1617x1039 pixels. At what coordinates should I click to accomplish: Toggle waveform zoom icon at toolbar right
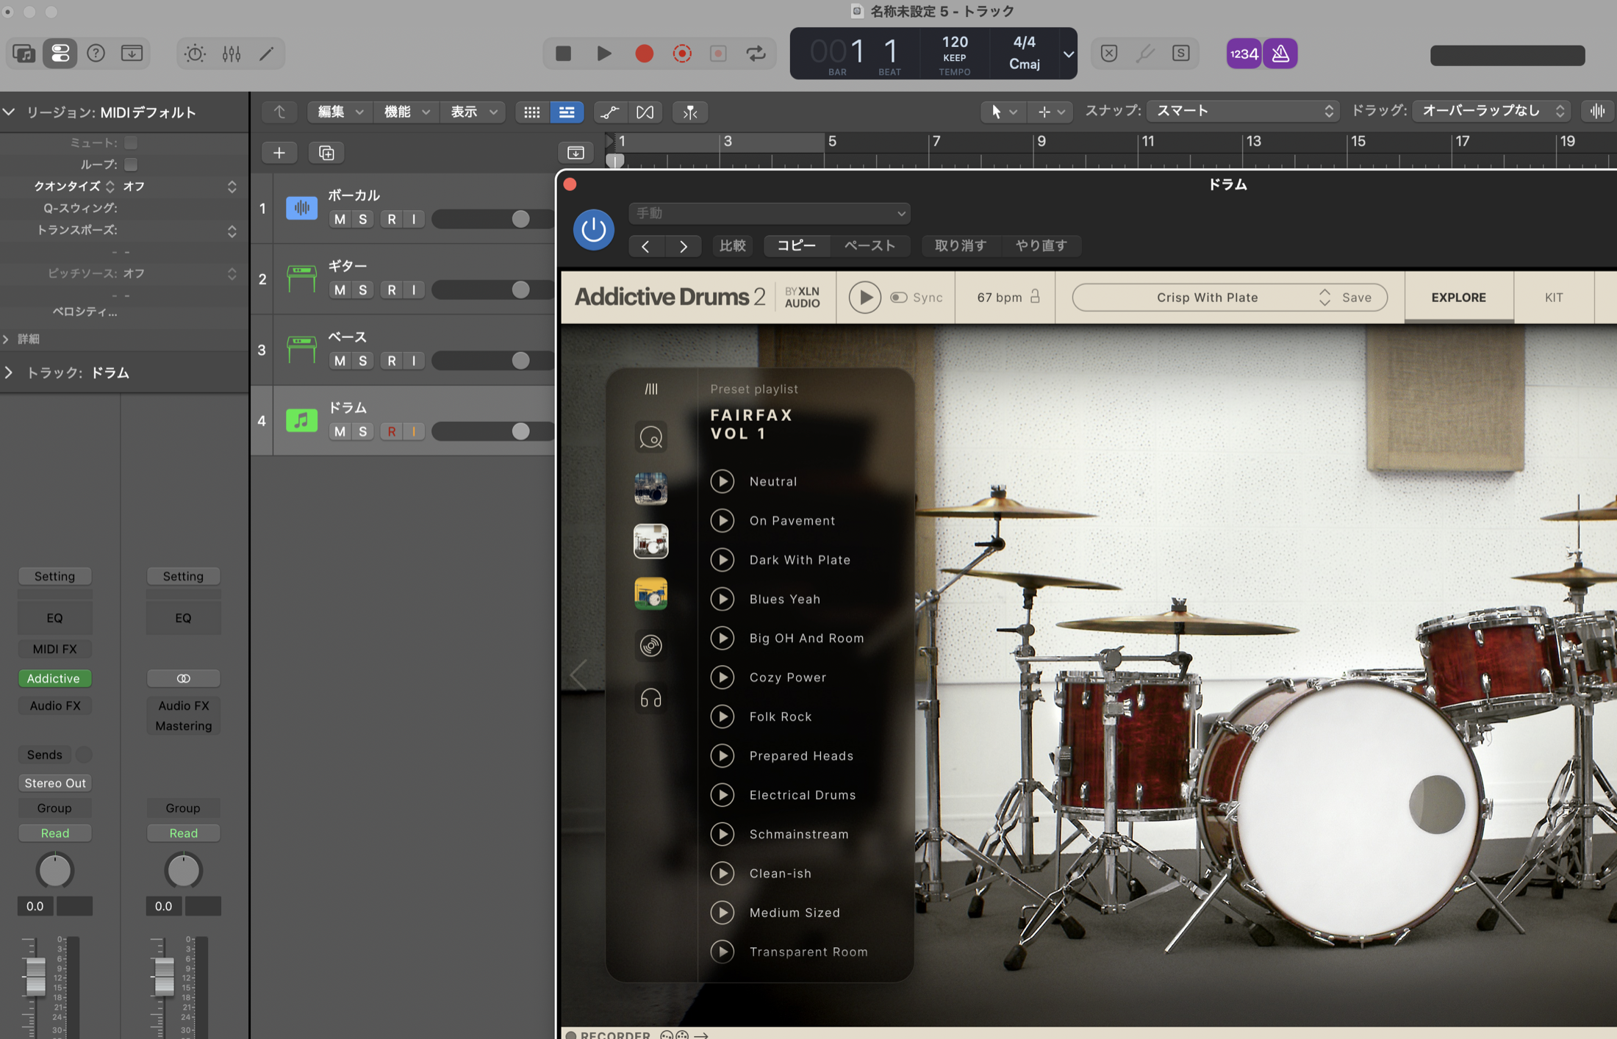1598,111
